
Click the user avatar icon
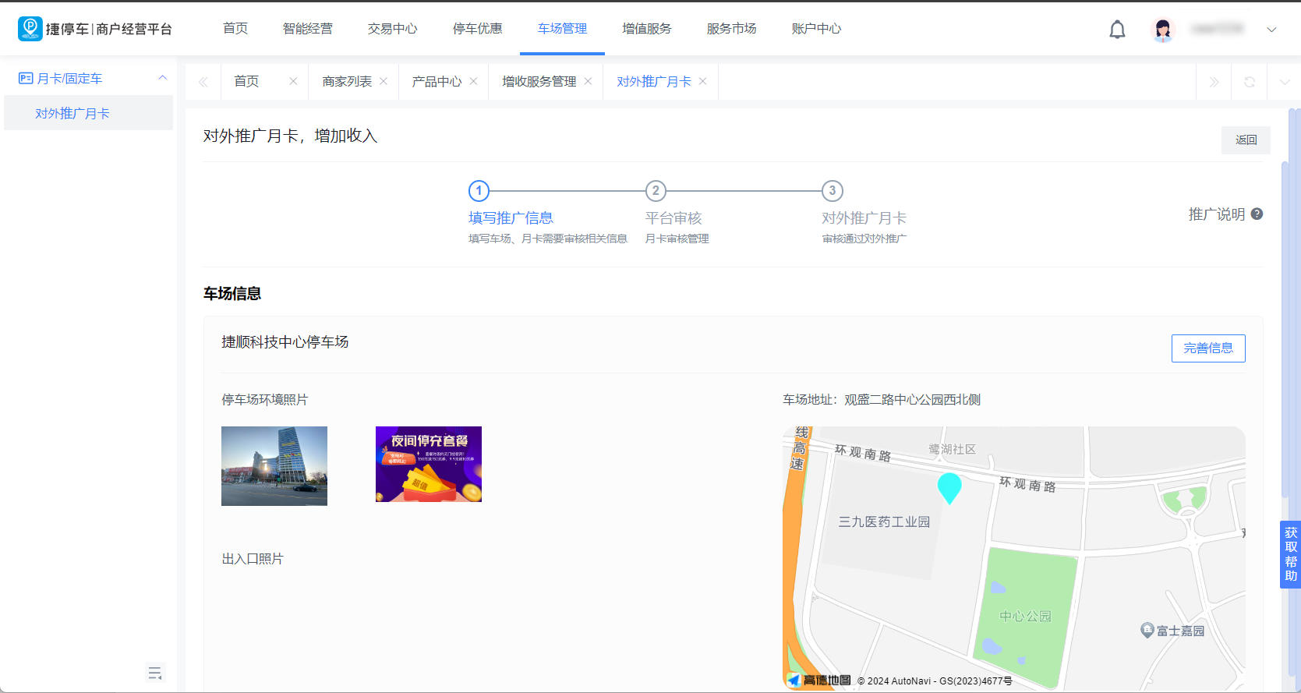coord(1163,30)
